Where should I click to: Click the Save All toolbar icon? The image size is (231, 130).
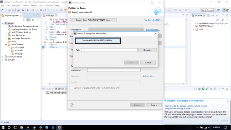point(13,10)
